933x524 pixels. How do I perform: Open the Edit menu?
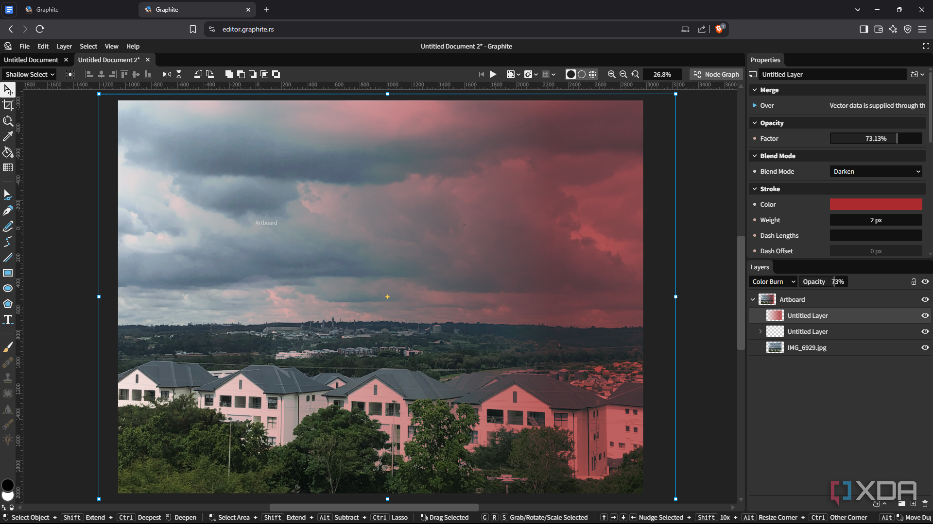point(43,46)
